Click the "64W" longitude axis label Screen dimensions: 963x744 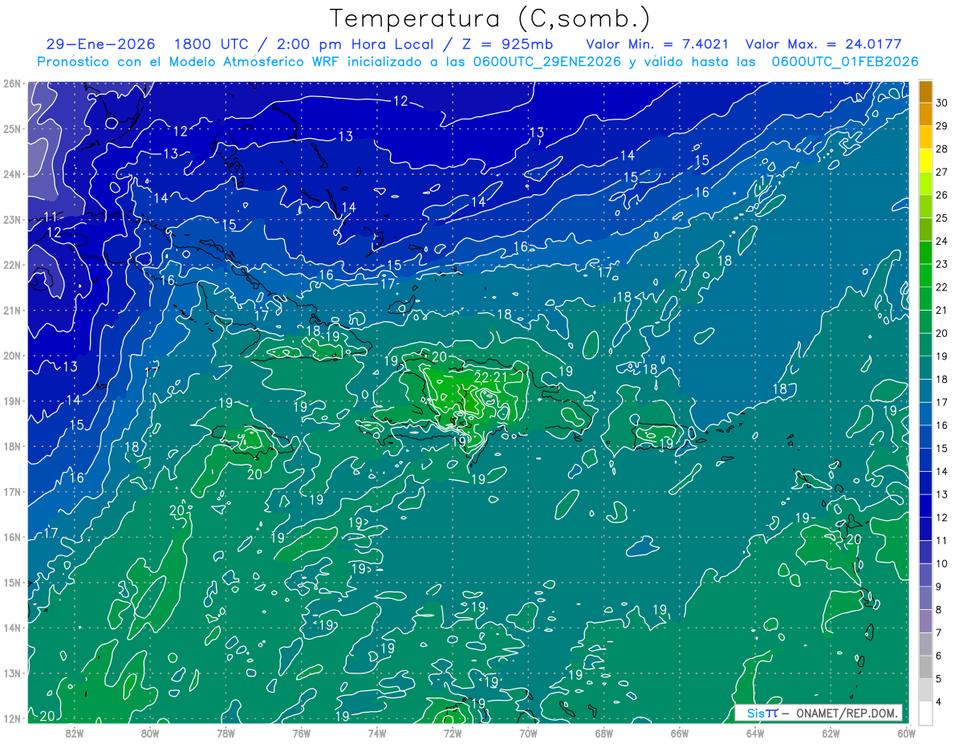point(755,732)
